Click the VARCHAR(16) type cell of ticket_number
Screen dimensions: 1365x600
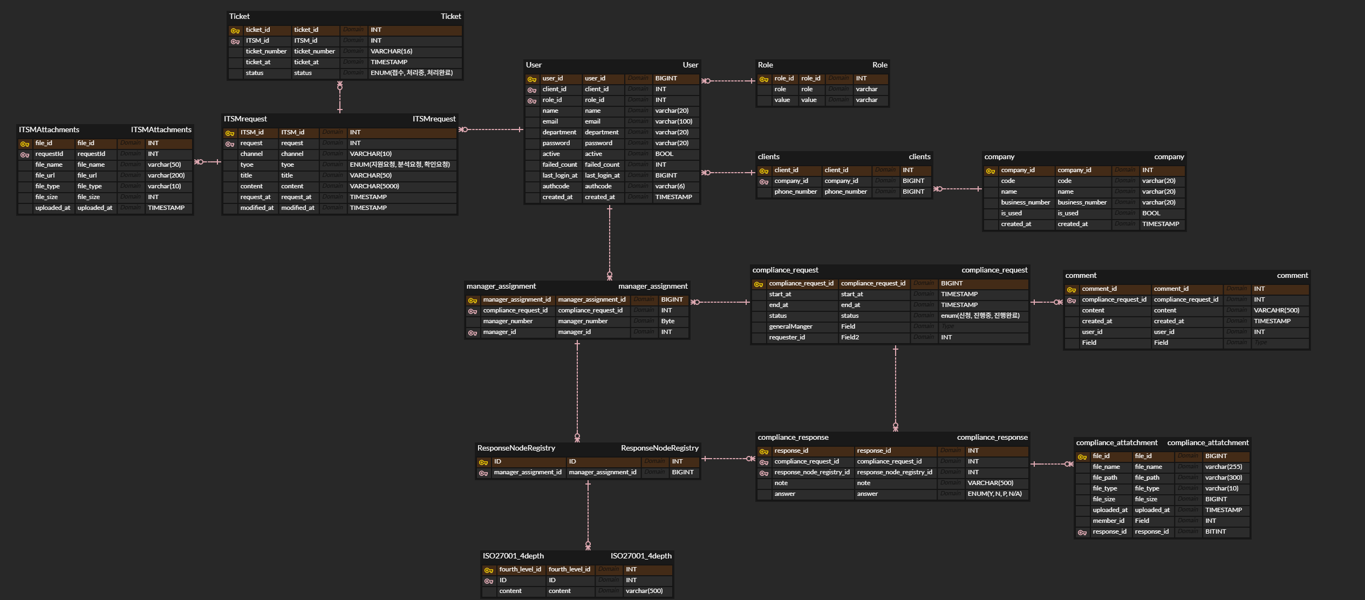[391, 51]
